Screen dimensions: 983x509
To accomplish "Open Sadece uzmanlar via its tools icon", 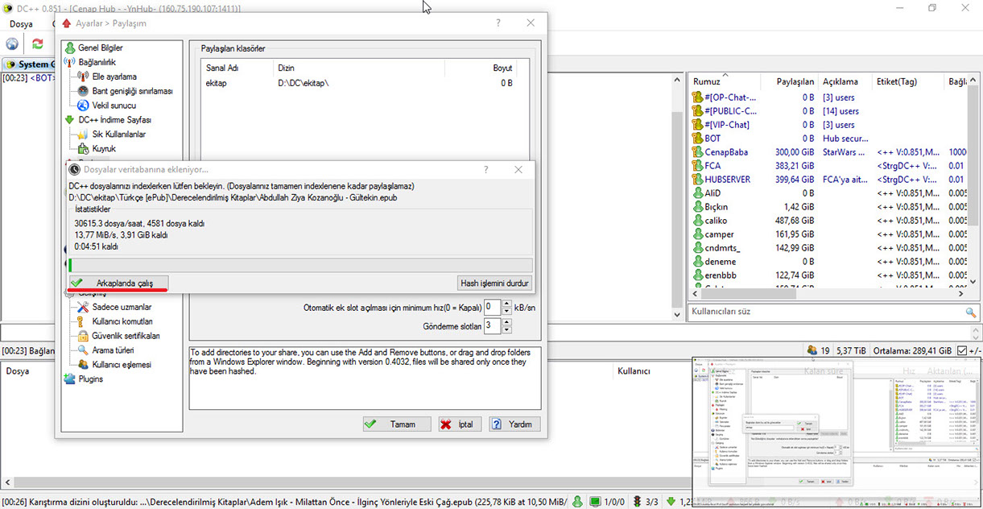I will (83, 307).
